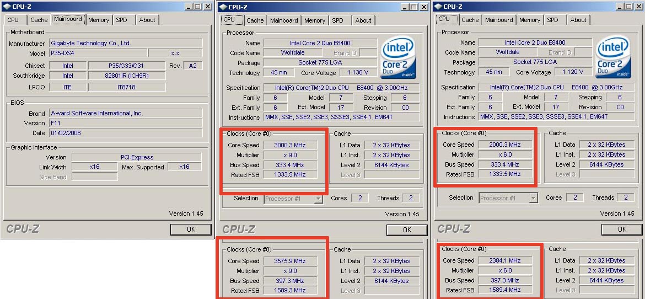
Task: Click 'Wolfdale' code name beside 1.136 V window
Action: coord(293,53)
